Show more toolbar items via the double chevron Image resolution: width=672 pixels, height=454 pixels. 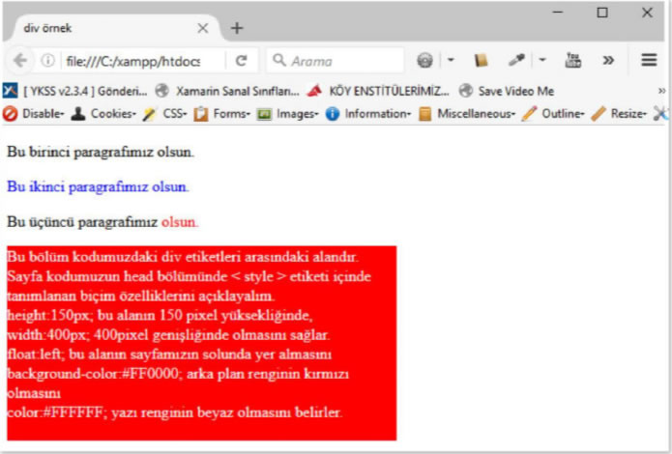pyautogui.click(x=608, y=60)
